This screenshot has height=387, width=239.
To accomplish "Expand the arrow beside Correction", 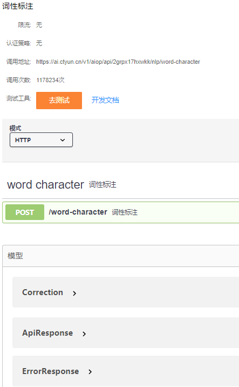I will [74, 293].
